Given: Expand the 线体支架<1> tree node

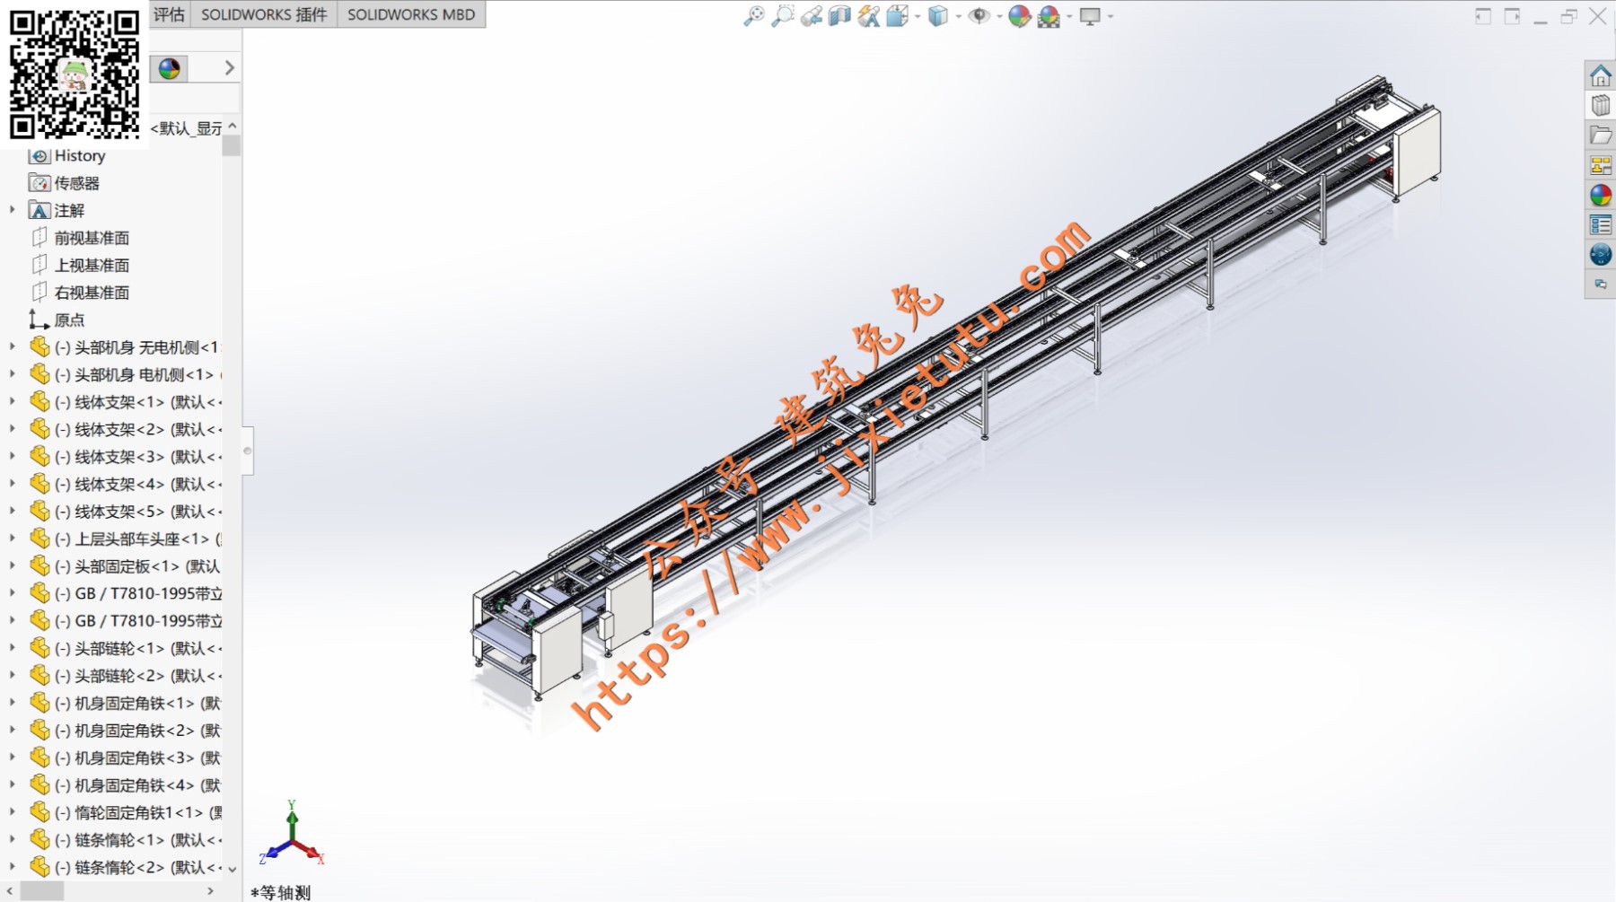Looking at the screenshot, I should pyautogui.click(x=13, y=401).
